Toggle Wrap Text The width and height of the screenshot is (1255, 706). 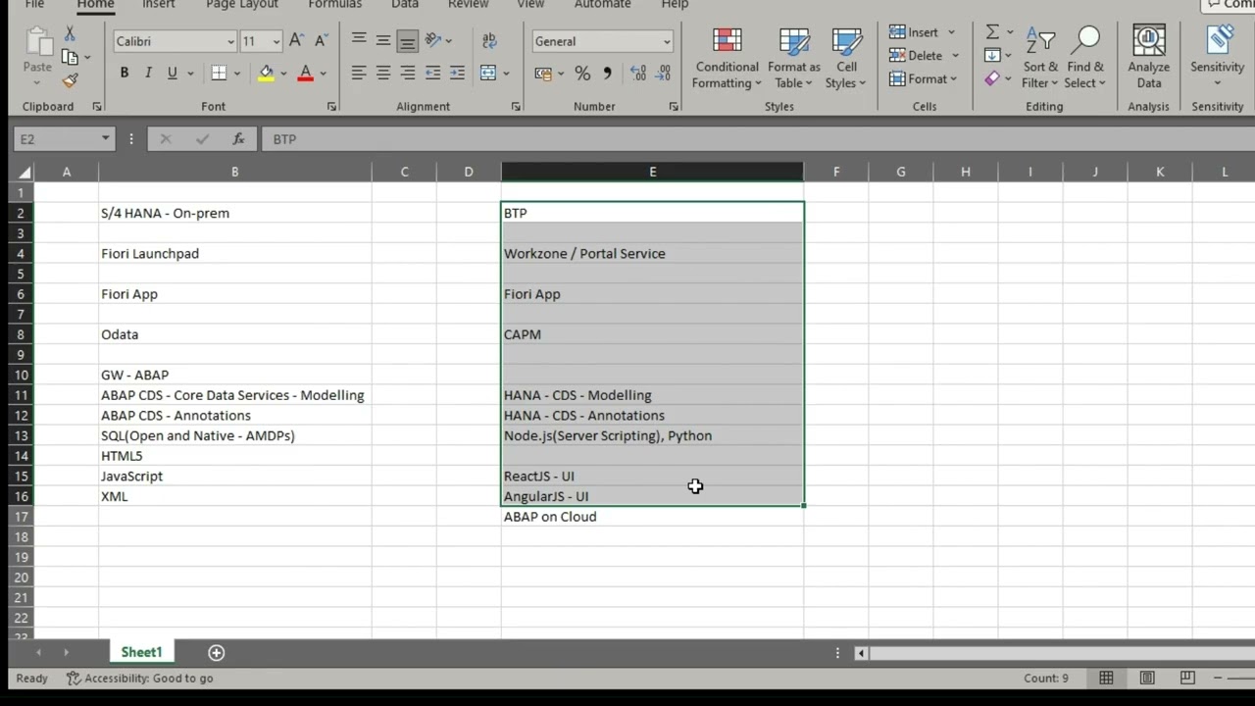[489, 40]
